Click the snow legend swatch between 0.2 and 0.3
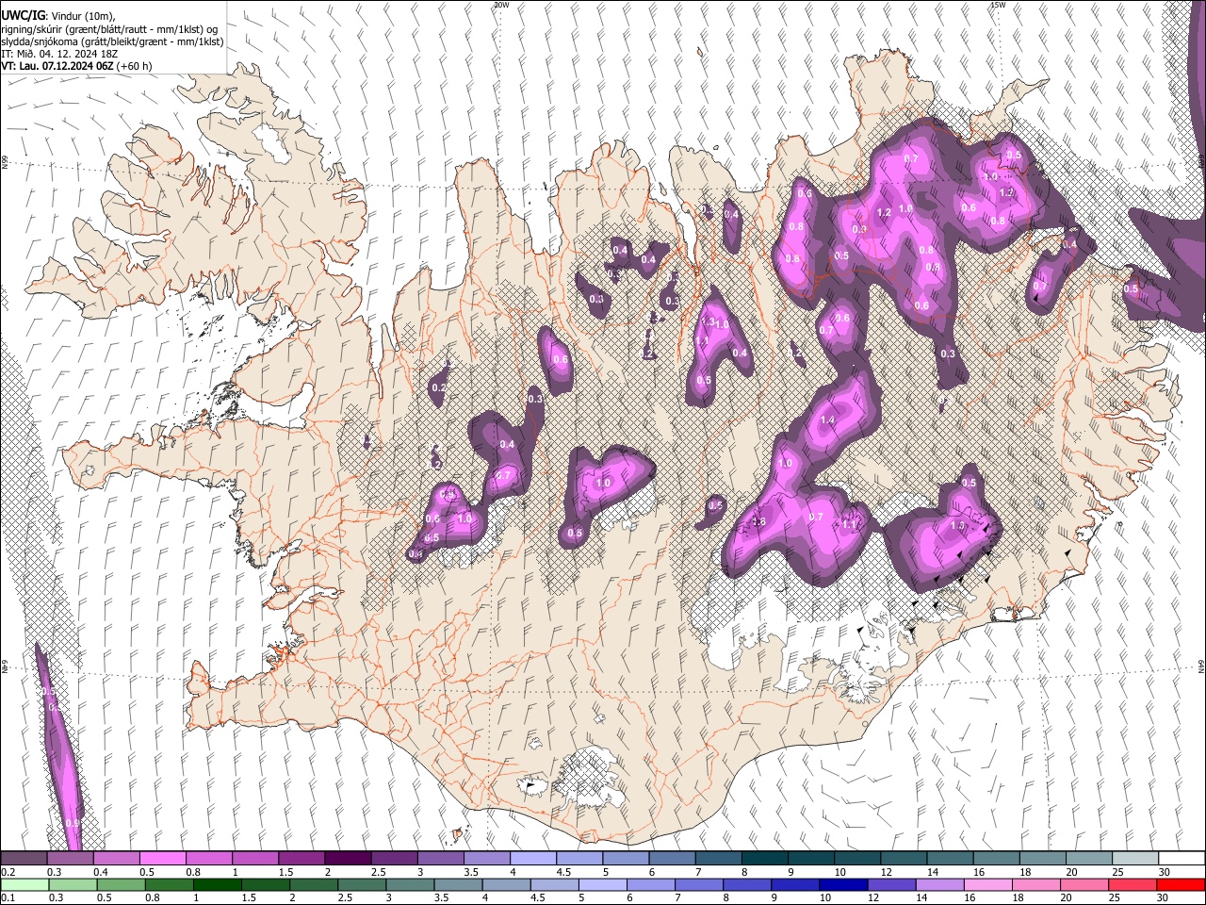1206x905 pixels. (24, 859)
